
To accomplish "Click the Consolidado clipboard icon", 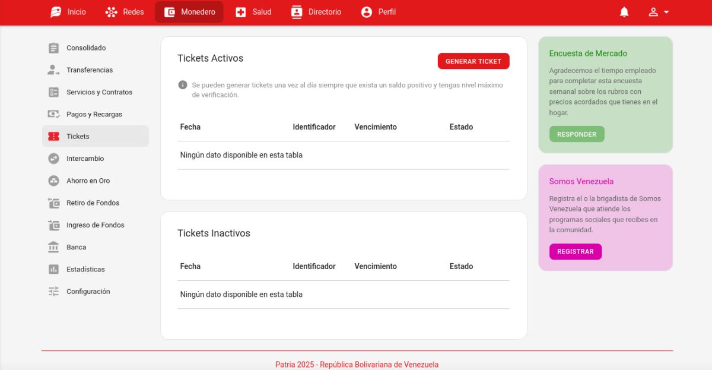I will point(53,48).
